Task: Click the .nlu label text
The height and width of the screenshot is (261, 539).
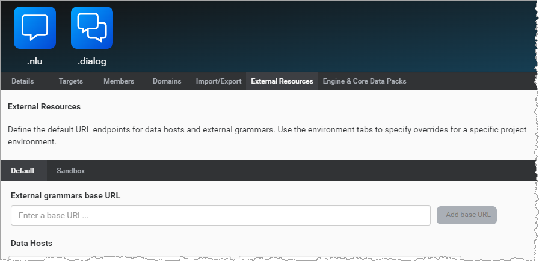Action: click(x=35, y=61)
